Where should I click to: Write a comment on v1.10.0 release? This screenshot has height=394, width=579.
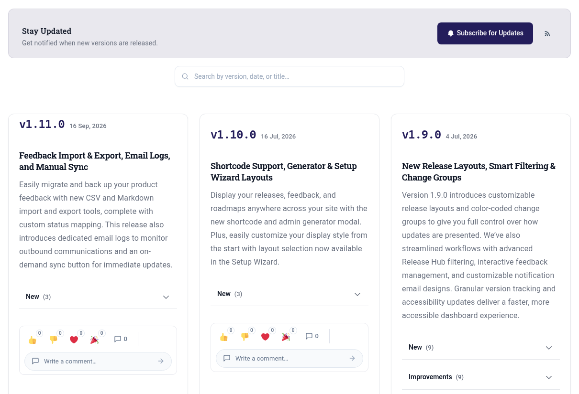pos(289,358)
